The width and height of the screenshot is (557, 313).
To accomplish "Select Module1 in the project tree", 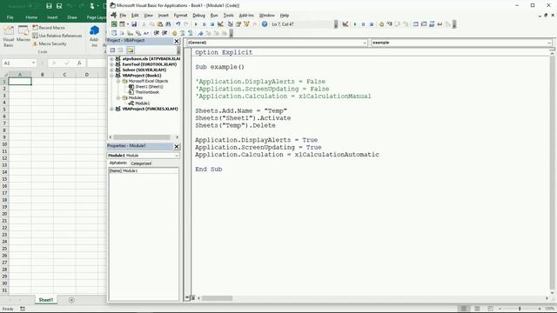I will [x=143, y=103].
